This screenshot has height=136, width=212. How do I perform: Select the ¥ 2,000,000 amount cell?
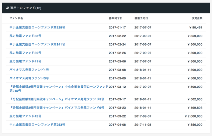pyautogui.click(x=193, y=116)
